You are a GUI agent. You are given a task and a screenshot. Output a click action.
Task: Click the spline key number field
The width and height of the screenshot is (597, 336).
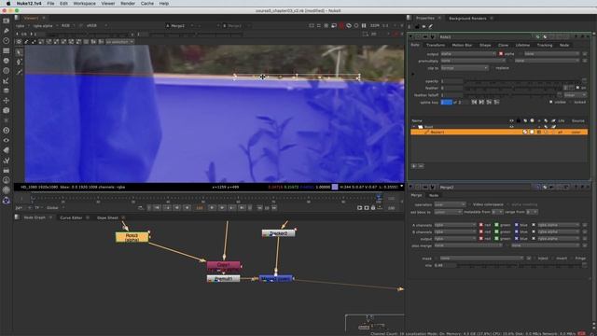(446, 102)
